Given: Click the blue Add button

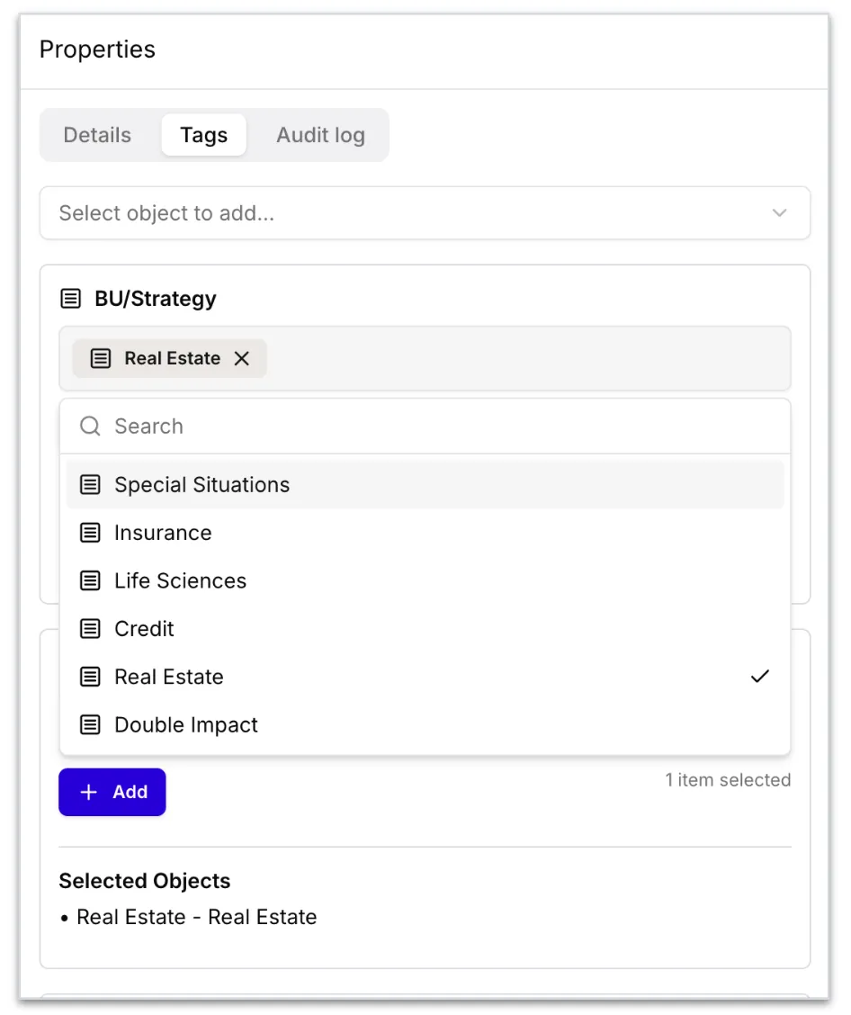Looking at the screenshot, I should pos(112,792).
